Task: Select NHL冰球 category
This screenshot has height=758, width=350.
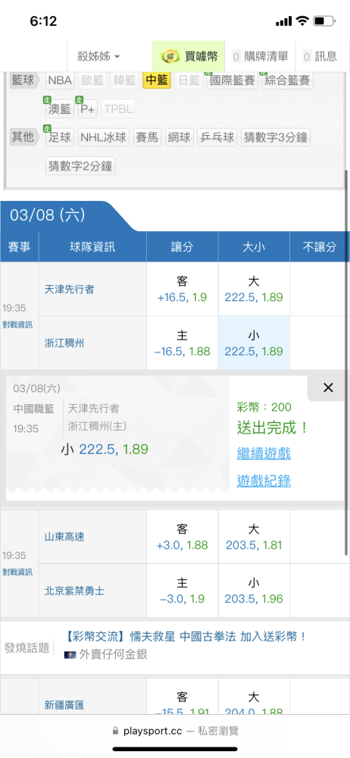Action: pos(104,137)
